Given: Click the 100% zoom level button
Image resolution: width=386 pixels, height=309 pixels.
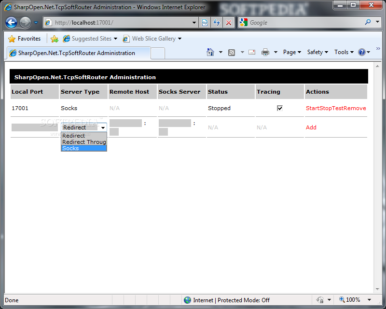Looking at the screenshot, I should (350, 300).
